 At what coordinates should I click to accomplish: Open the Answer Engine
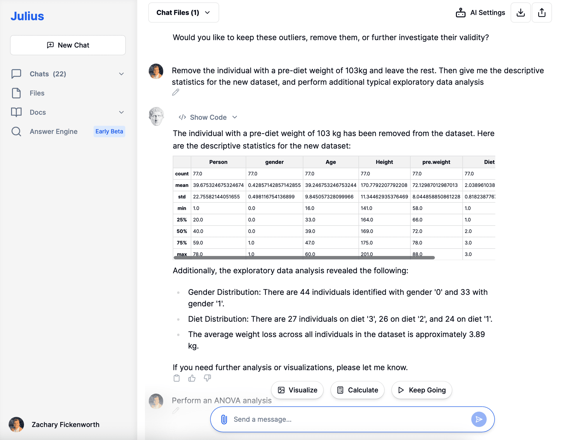coord(54,131)
